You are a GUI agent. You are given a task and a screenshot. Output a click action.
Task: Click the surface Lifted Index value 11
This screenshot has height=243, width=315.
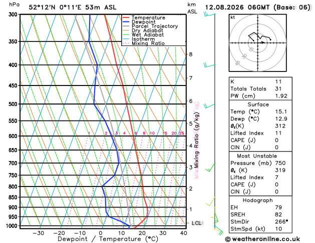(278, 133)
